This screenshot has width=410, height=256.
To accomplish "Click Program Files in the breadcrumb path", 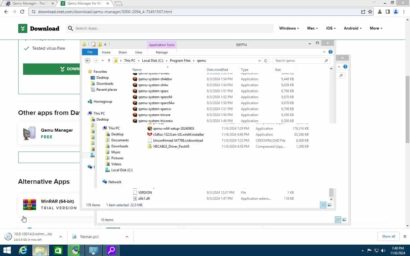I will 180,61.
